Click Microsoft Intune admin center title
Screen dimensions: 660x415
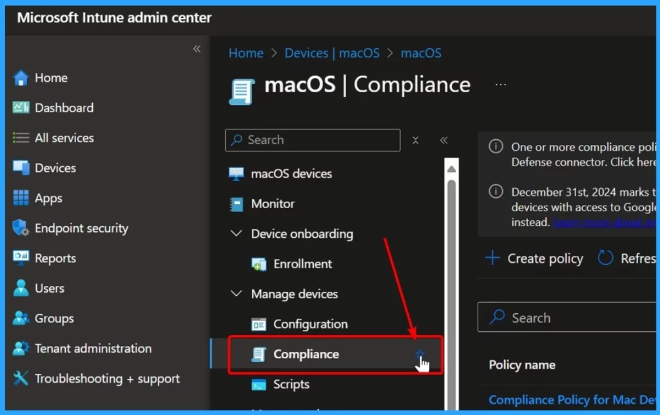click(114, 17)
